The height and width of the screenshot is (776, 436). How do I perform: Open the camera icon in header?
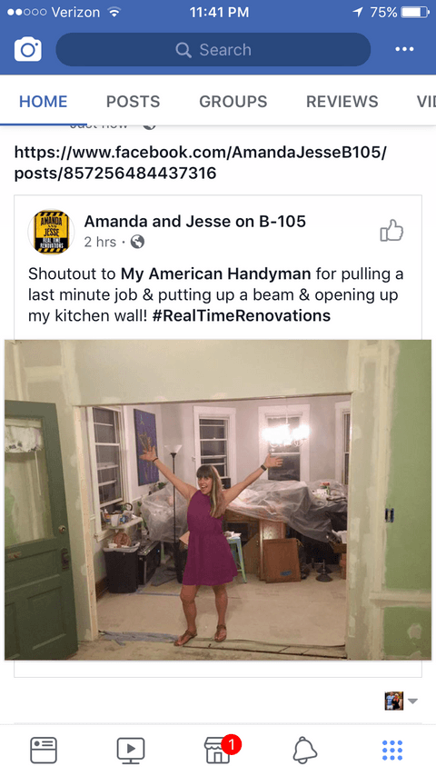pos(28,49)
